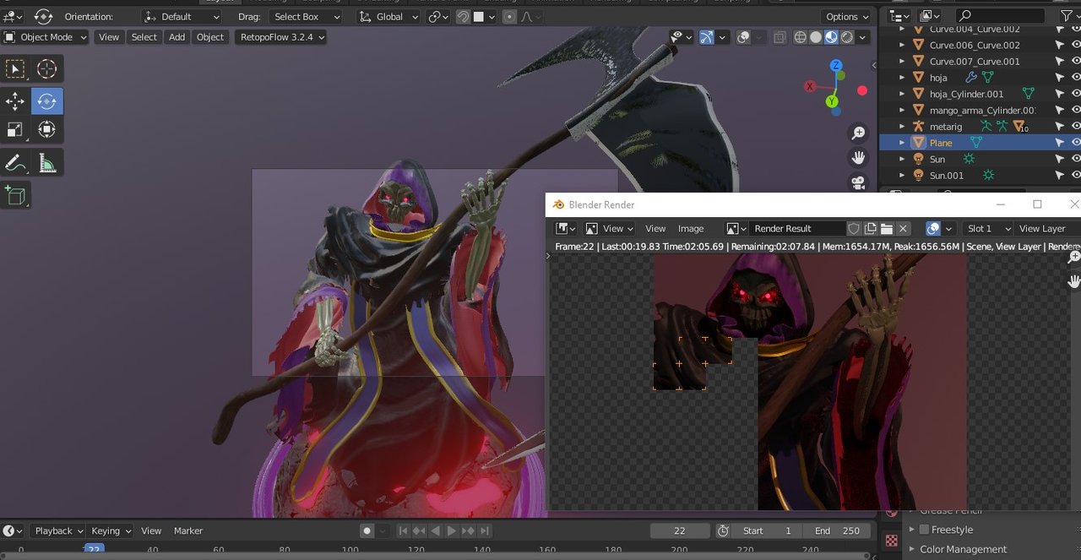Viewport: 1081px width, 560px height.
Task: Click the fake user shield icon
Action: pyautogui.click(x=854, y=228)
